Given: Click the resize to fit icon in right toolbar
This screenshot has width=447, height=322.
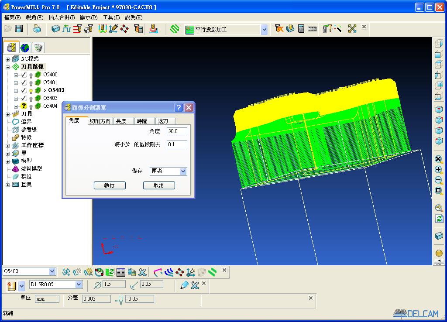Looking at the screenshot, I should pyautogui.click(x=439, y=159).
